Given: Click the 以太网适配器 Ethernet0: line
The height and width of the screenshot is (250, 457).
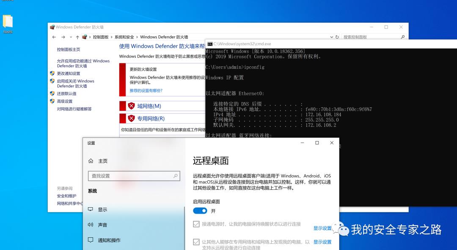Looking at the screenshot, I should 235,93.
